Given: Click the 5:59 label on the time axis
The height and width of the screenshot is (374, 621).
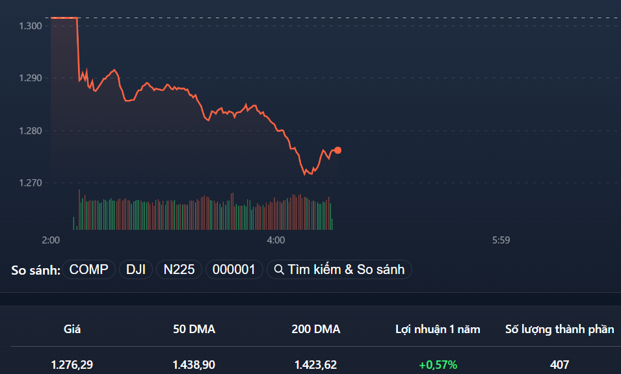Looking at the screenshot, I should coord(500,240).
